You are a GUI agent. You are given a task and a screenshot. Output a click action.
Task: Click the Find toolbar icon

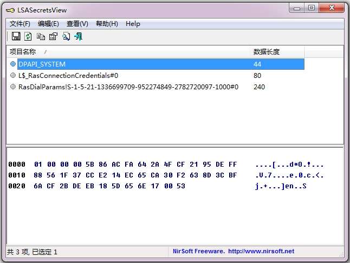(x=66, y=36)
